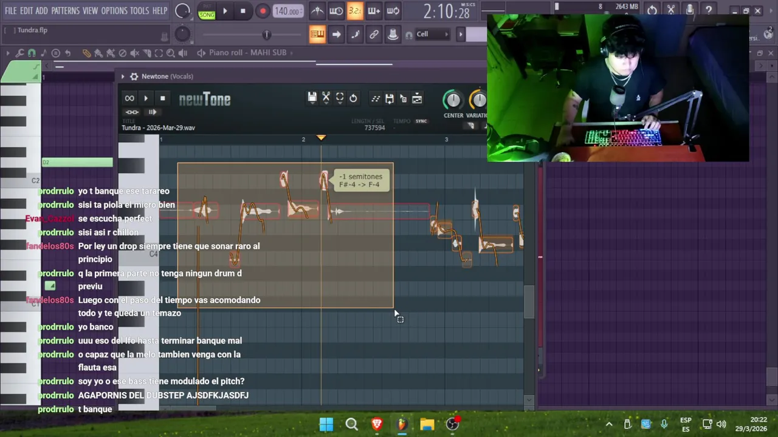The width and height of the screenshot is (778, 437).
Task: Toggle typing keyboard to piano button
Action: point(317,34)
